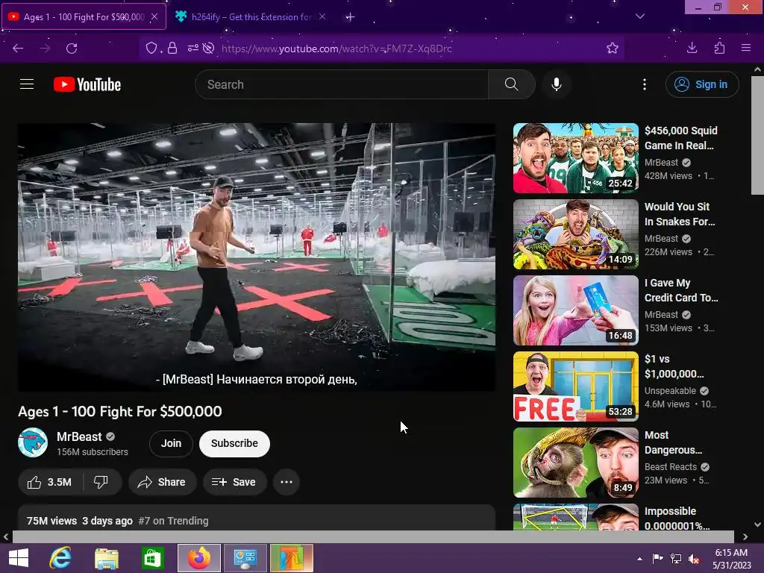The image size is (764, 573).
Task: Save the video to a playlist
Action: [x=234, y=482]
